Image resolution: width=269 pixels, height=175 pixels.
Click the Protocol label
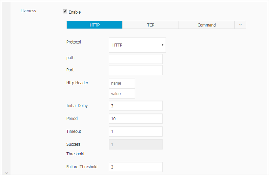tap(74, 42)
